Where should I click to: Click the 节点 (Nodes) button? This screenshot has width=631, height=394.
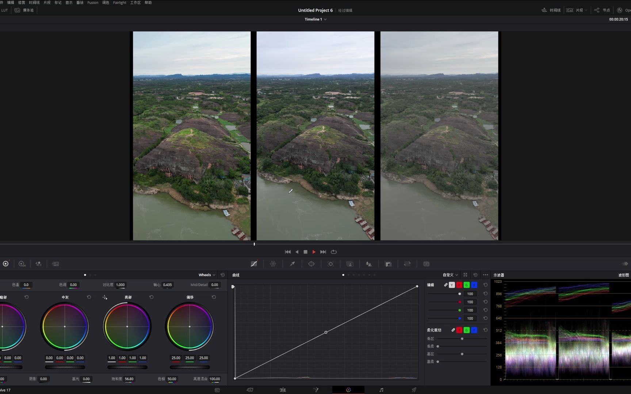pos(603,10)
